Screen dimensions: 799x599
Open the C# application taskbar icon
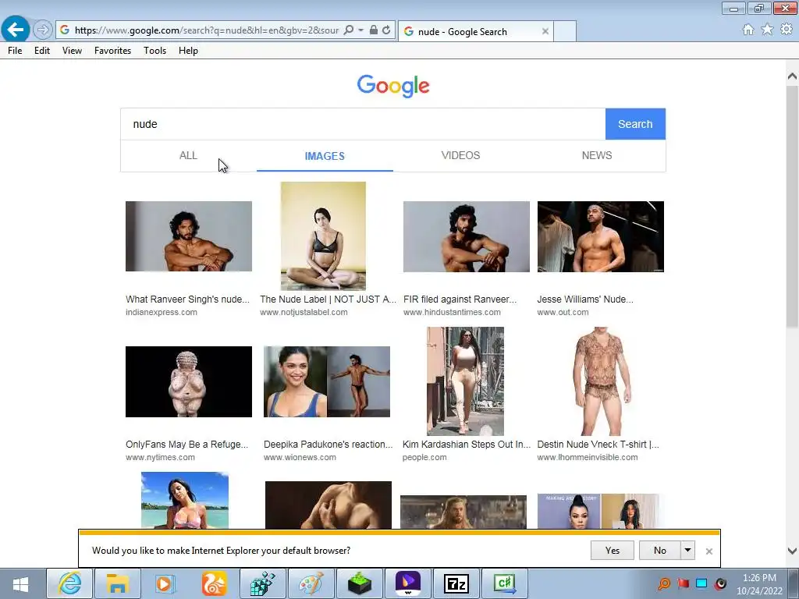click(x=505, y=583)
